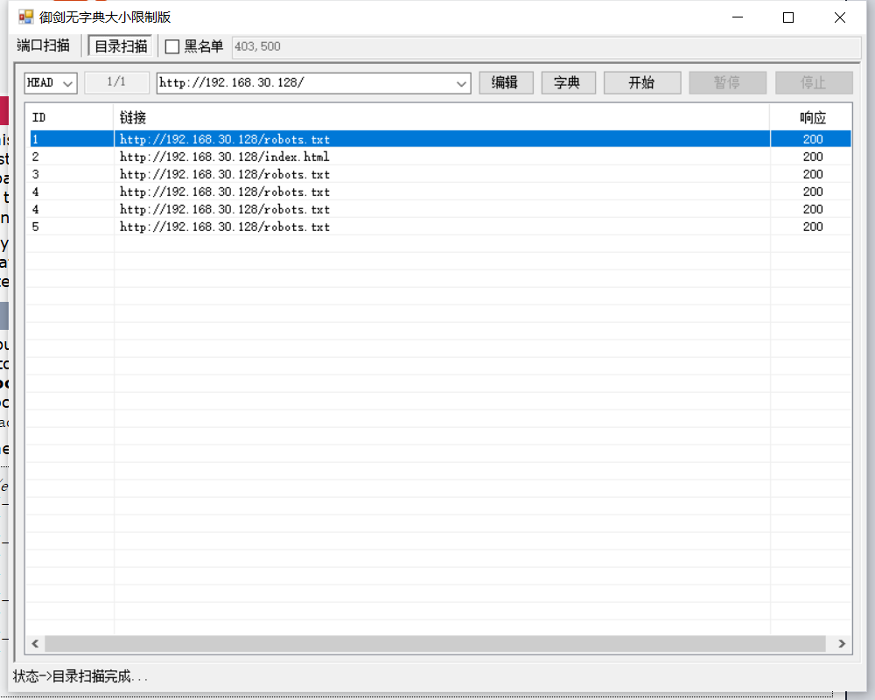This screenshot has height=700, width=875.
Task: Click the 御剑 app icon in title bar
Action: click(25, 17)
